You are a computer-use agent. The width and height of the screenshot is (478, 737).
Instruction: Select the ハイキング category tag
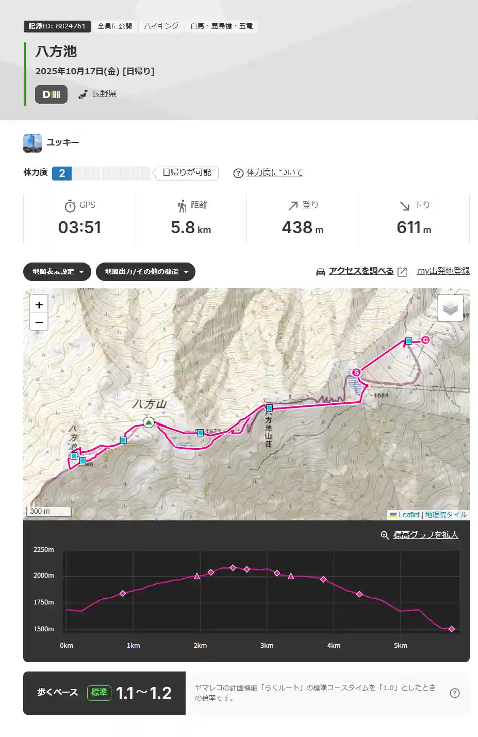pos(161,26)
